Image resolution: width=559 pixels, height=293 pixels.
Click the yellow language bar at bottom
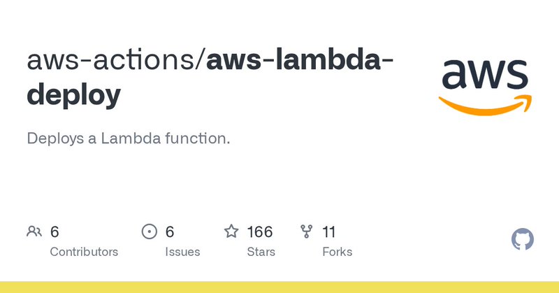point(279,287)
